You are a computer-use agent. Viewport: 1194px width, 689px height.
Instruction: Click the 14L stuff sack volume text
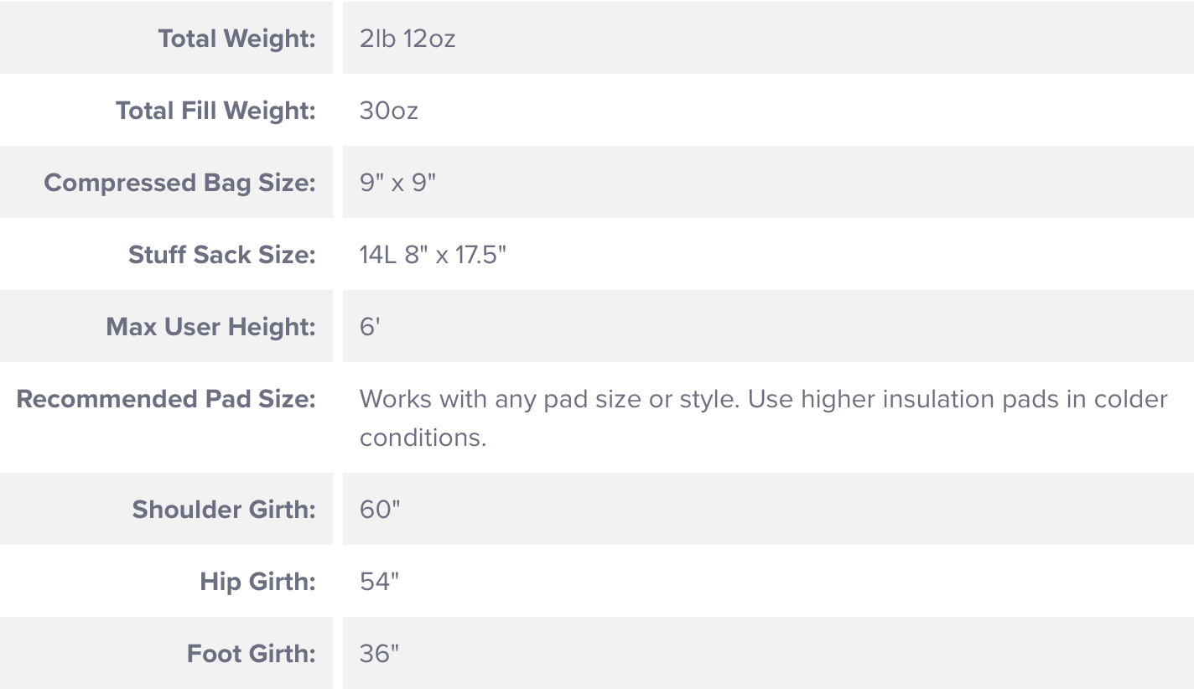(377, 255)
